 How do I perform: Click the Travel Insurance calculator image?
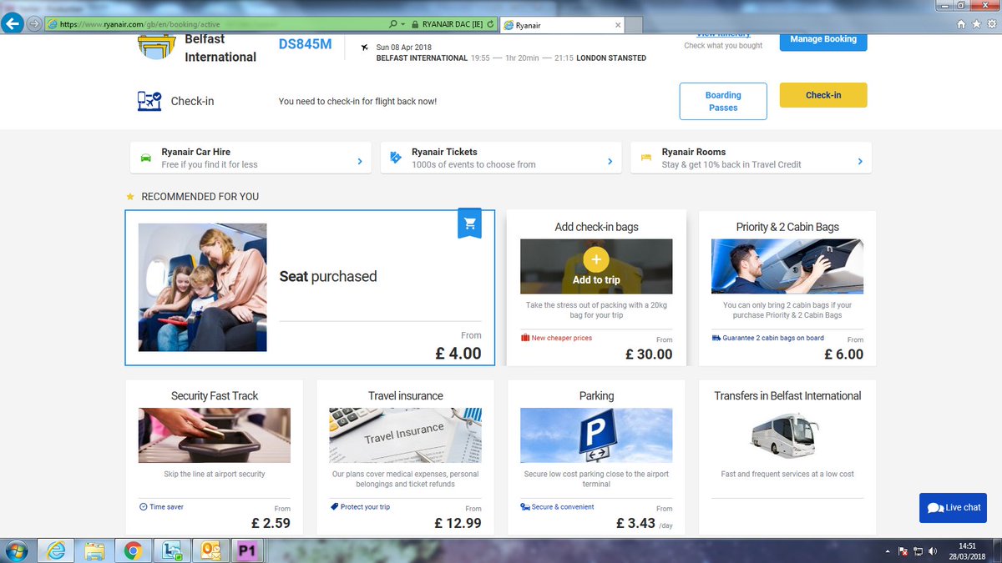click(x=406, y=435)
